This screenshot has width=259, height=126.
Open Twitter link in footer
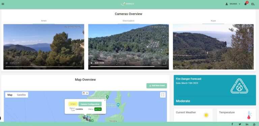[x=240, y=124]
